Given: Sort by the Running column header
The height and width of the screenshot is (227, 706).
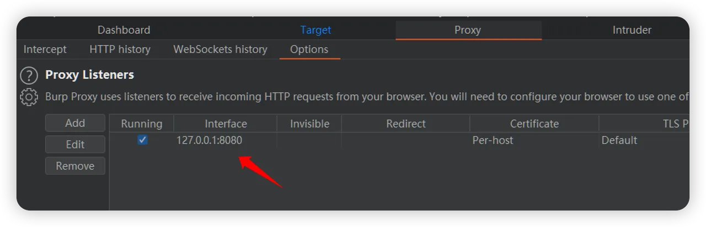Looking at the screenshot, I should [x=142, y=123].
